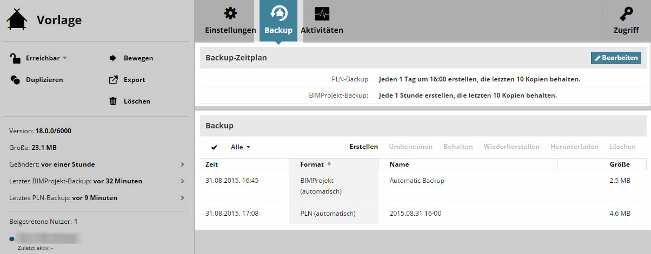Toggle the select-all checkmark in Backup list
651x254 pixels.
[x=214, y=147]
